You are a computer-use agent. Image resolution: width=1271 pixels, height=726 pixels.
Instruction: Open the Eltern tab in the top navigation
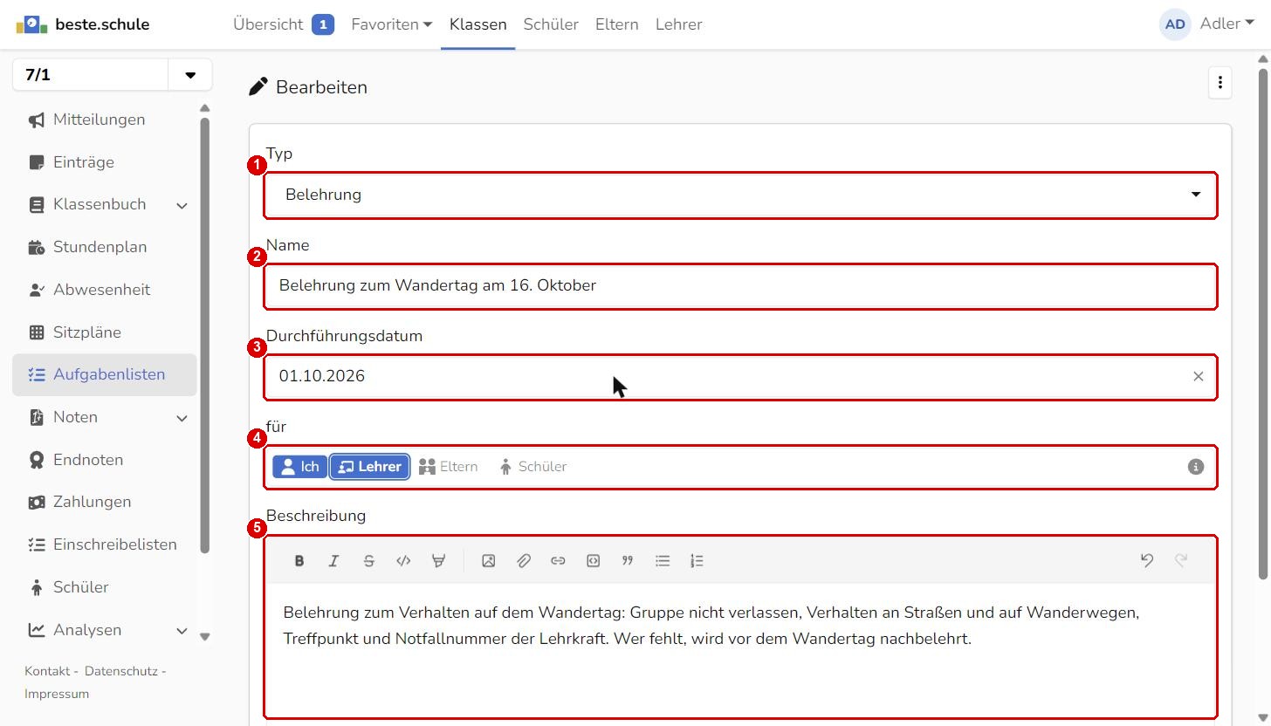pos(616,24)
